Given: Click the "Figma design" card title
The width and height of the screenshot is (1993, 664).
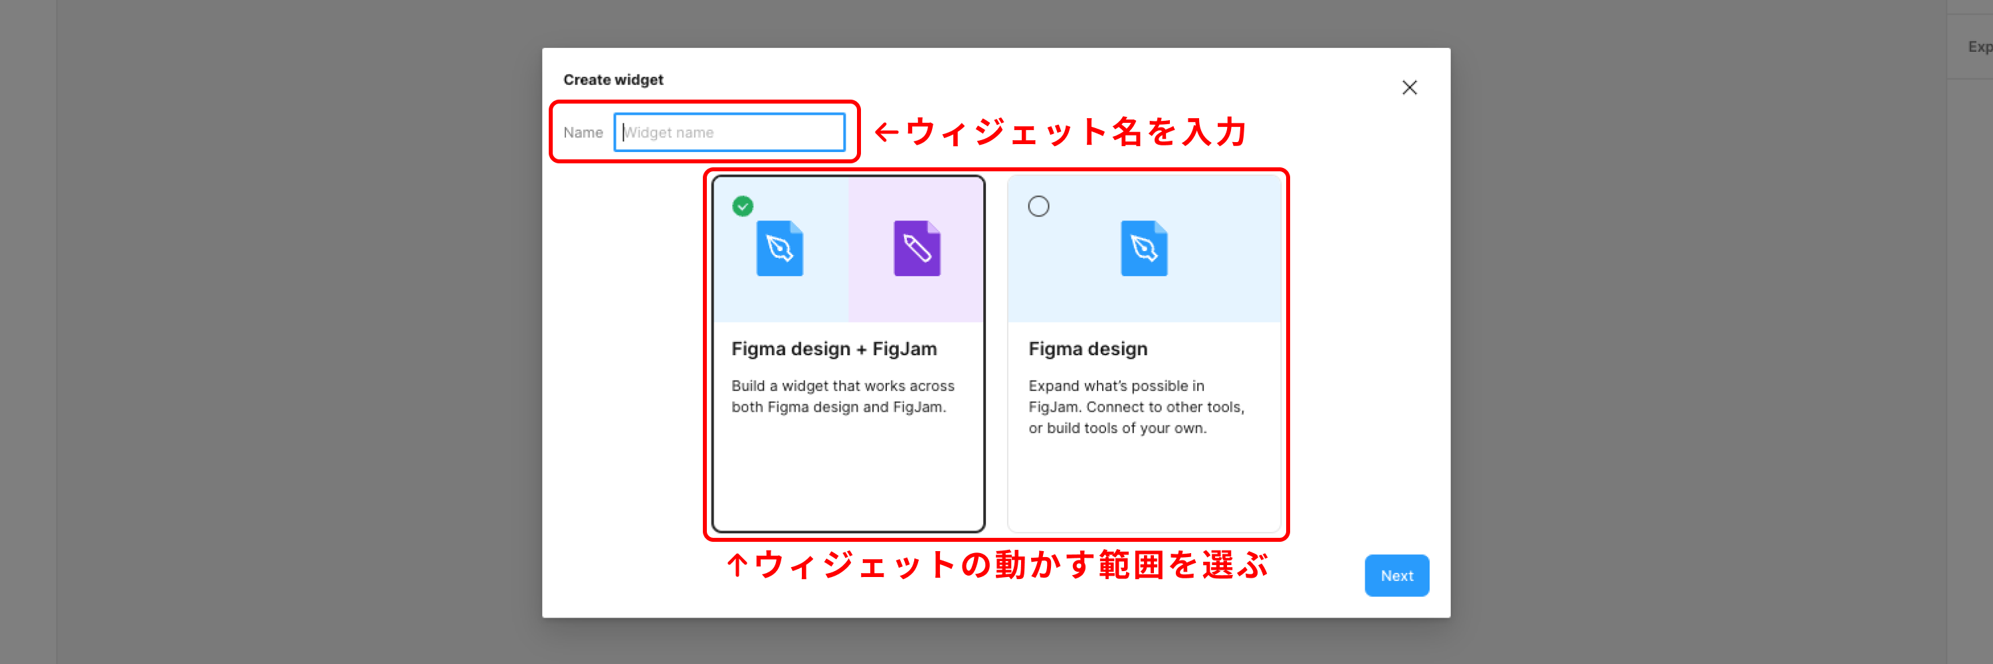Looking at the screenshot, I should point(1088,349).
